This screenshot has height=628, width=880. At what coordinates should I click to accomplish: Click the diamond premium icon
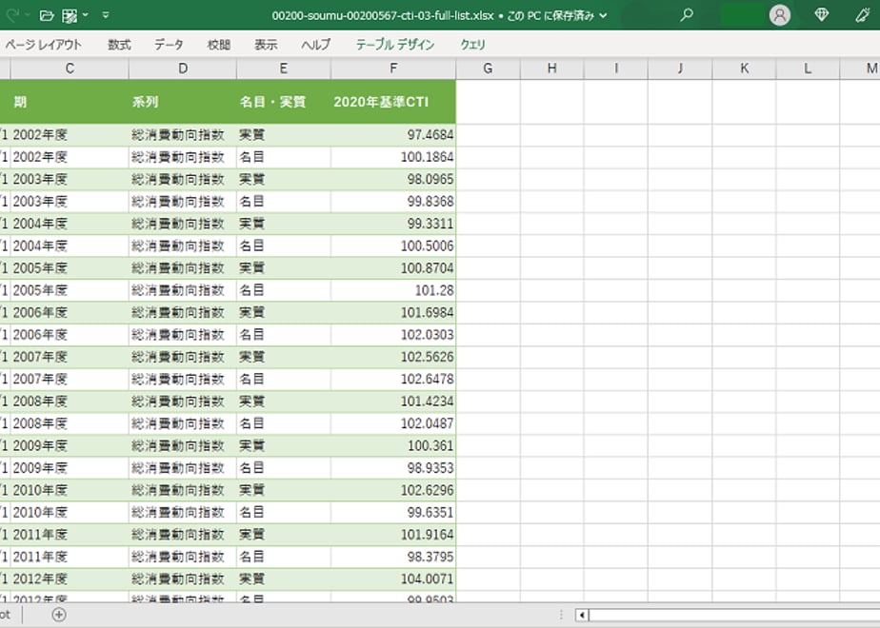[822, 15]
